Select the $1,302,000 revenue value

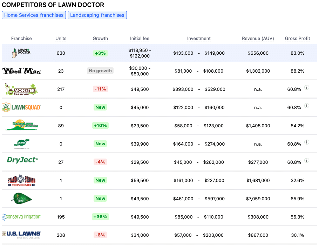258,71
